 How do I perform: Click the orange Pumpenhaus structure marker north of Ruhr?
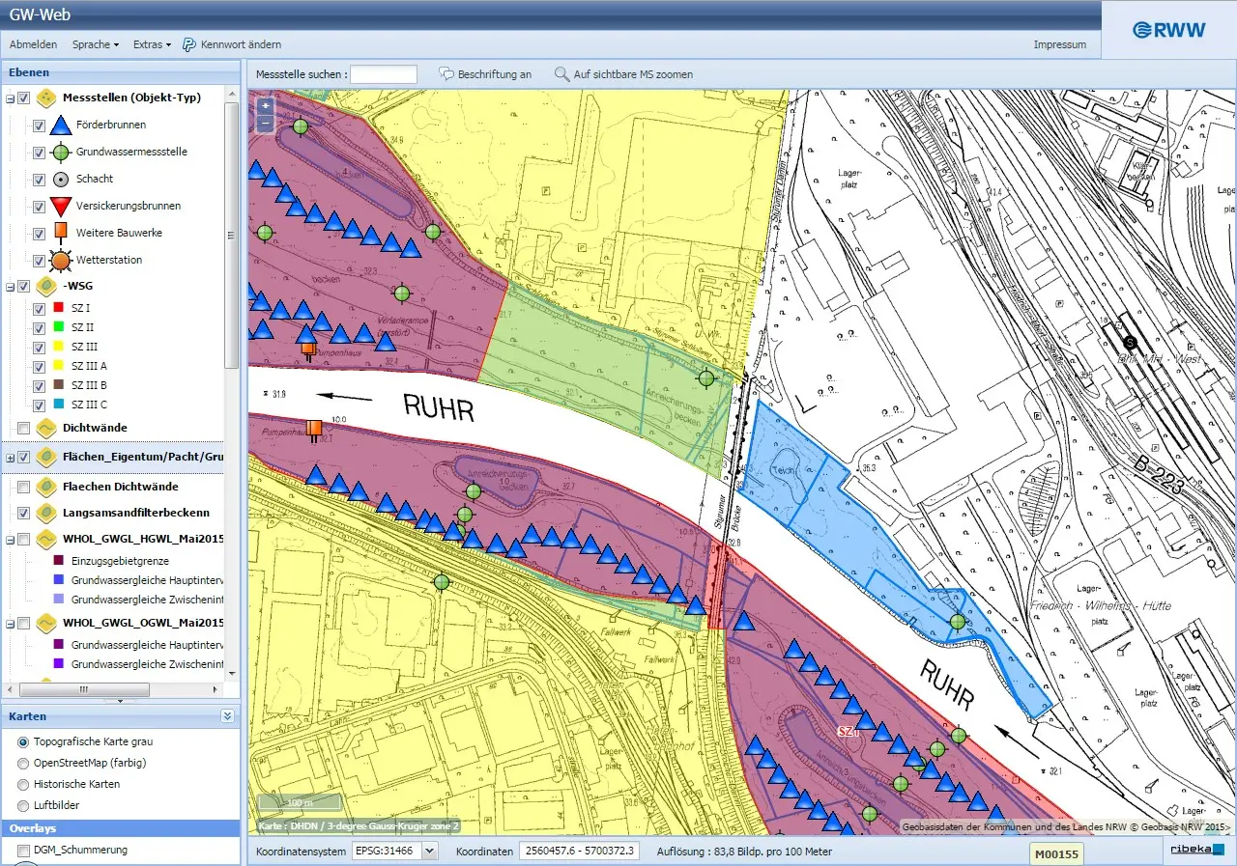308,349
